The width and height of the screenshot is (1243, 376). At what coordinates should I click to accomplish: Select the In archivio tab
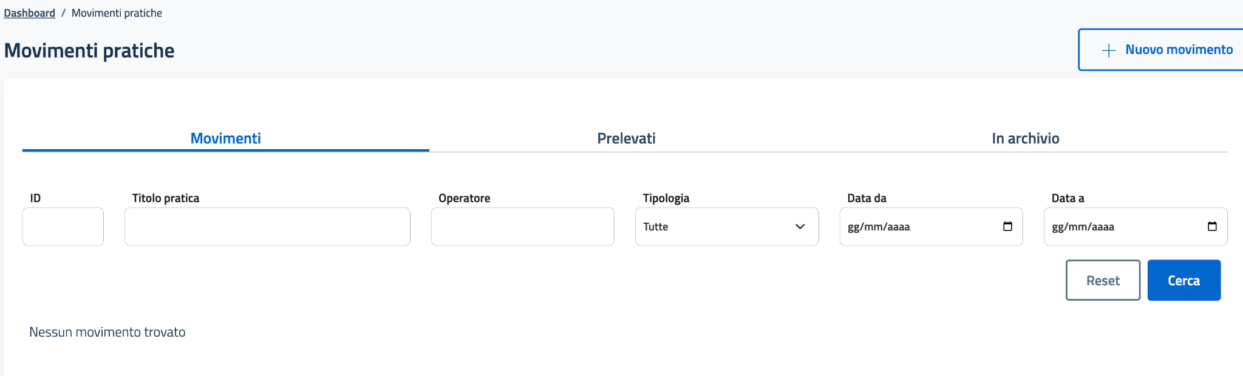pos(1025,138)
